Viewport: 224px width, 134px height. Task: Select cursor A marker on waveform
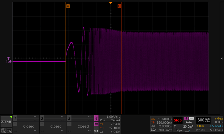click(x=68, y=6)
